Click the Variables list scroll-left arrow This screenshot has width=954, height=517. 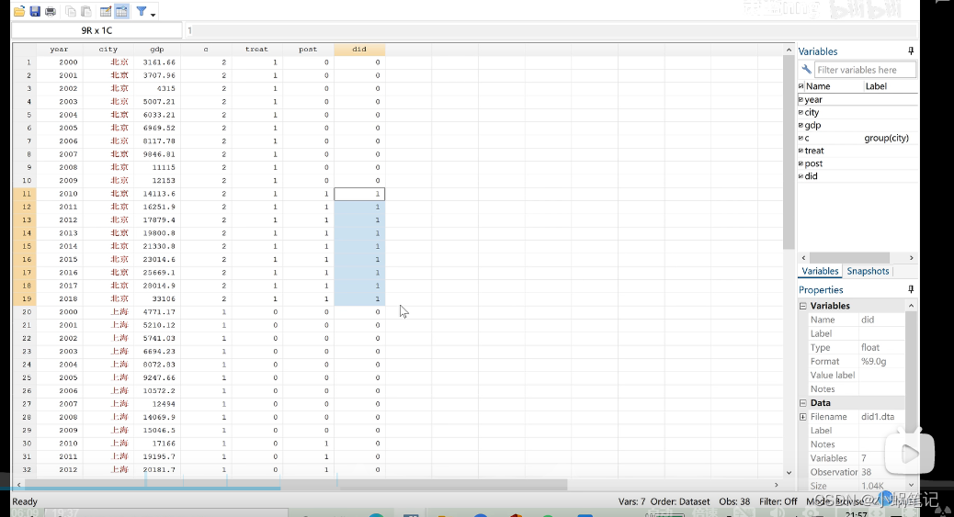pos(803,258)
